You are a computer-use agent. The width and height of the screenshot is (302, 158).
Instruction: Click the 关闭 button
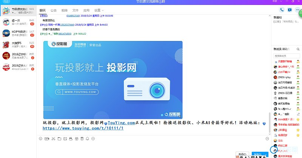coord(242,154)
